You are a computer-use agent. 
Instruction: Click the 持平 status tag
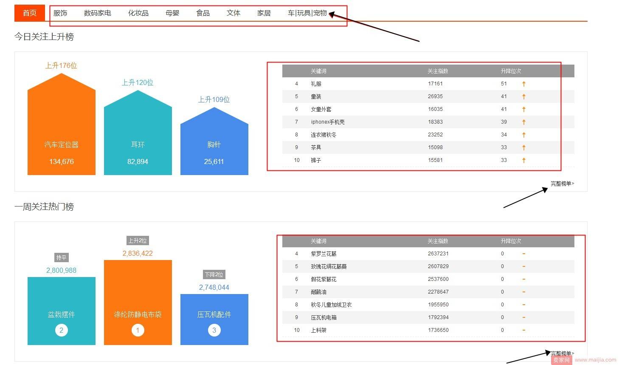pyautogui.click(x=62, y=257)
